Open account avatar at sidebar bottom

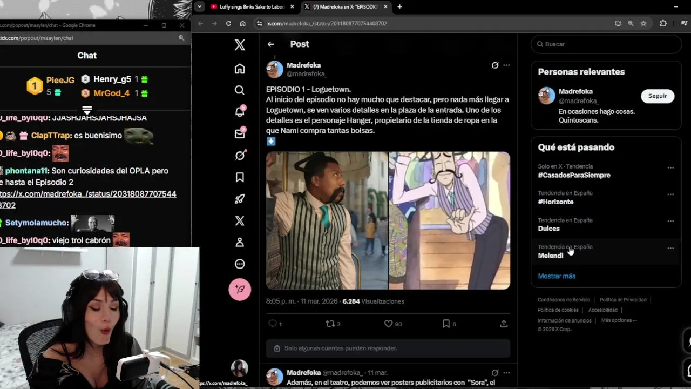click(x=240, y=368)
